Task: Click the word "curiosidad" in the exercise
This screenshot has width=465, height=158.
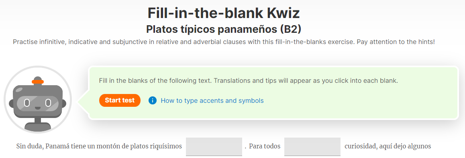Action: click(359, 146)
